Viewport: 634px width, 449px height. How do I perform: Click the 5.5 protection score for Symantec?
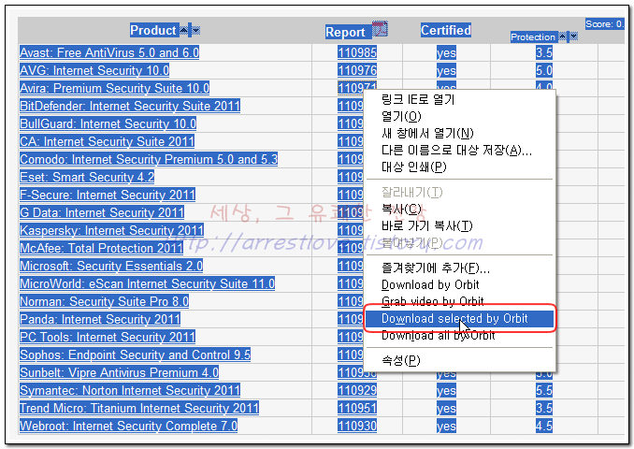[544, 390]
